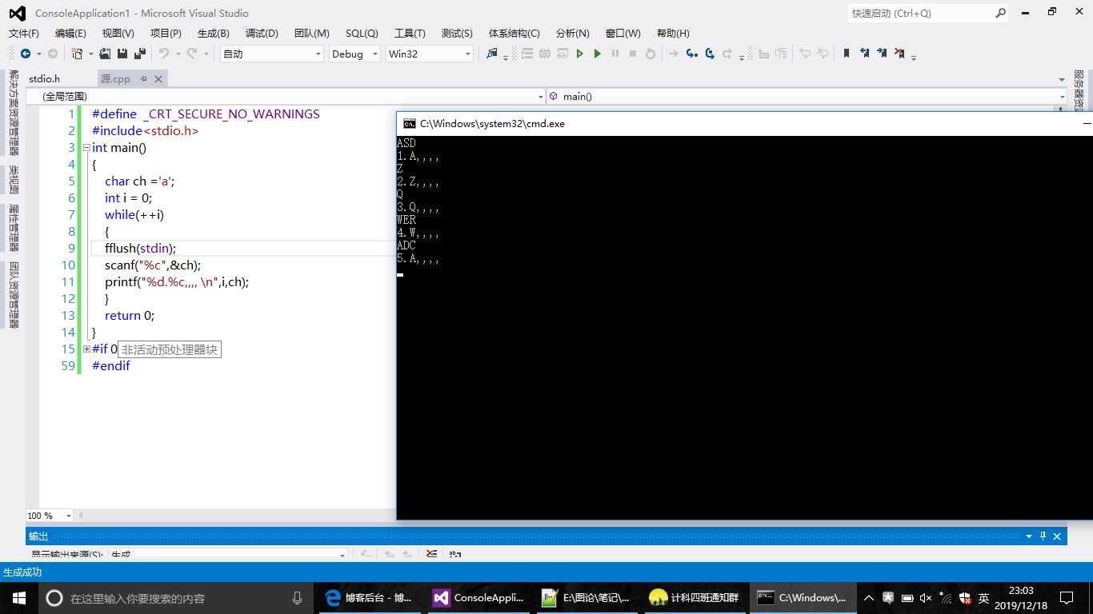Click the taskbar volume speaker icon
The height and width of the screenshot is (614, 1093).
click(926, 598)
